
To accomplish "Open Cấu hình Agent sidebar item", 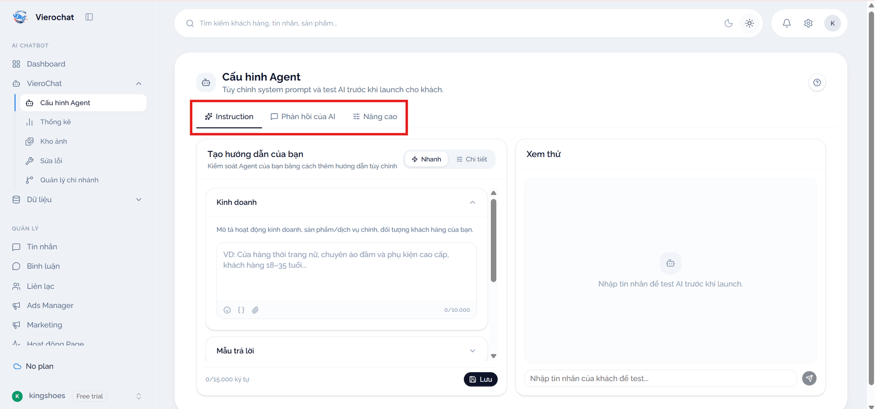I will point(83,103).
